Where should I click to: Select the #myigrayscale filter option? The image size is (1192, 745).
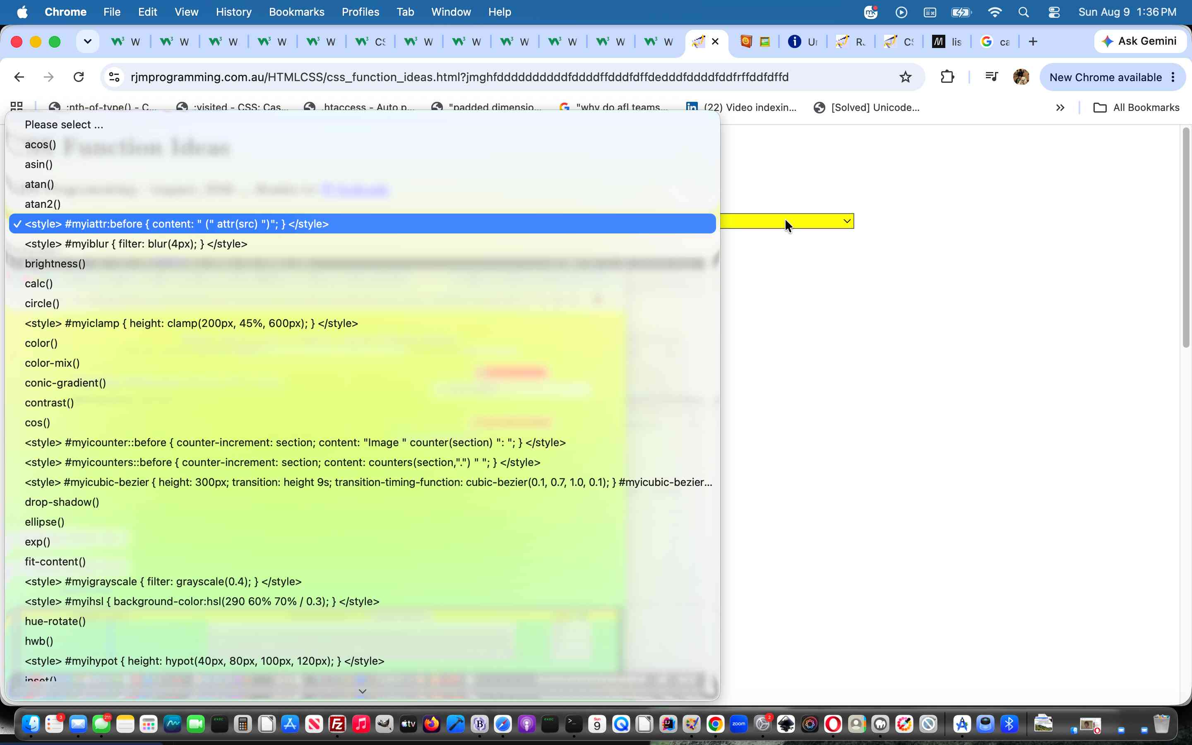[x=363, y=582]
